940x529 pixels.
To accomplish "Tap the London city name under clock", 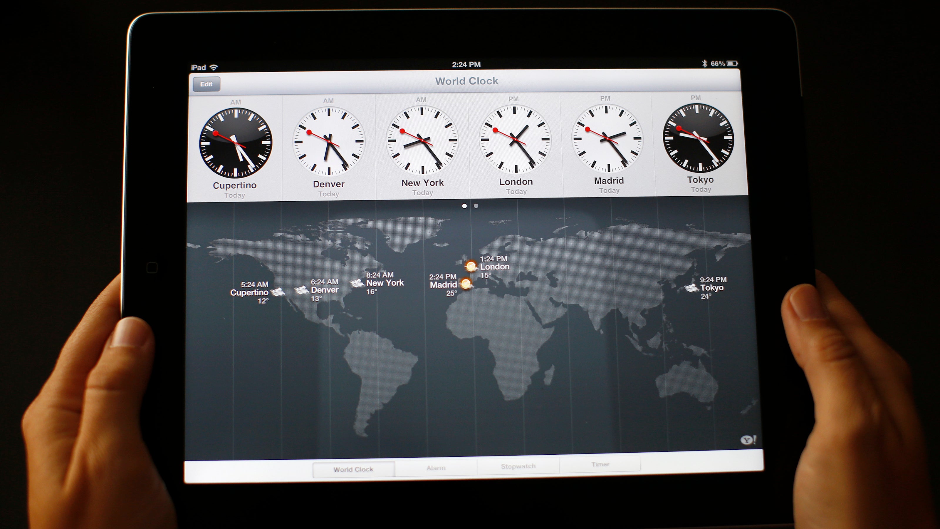I will pyautogui.click(x=516, y=182).
